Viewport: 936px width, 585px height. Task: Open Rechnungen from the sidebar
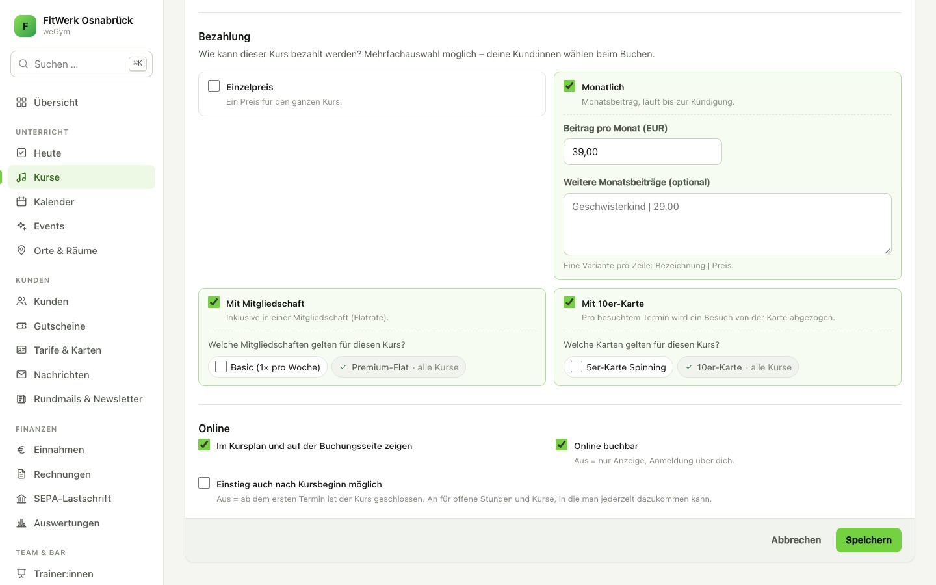pos(82,474)
